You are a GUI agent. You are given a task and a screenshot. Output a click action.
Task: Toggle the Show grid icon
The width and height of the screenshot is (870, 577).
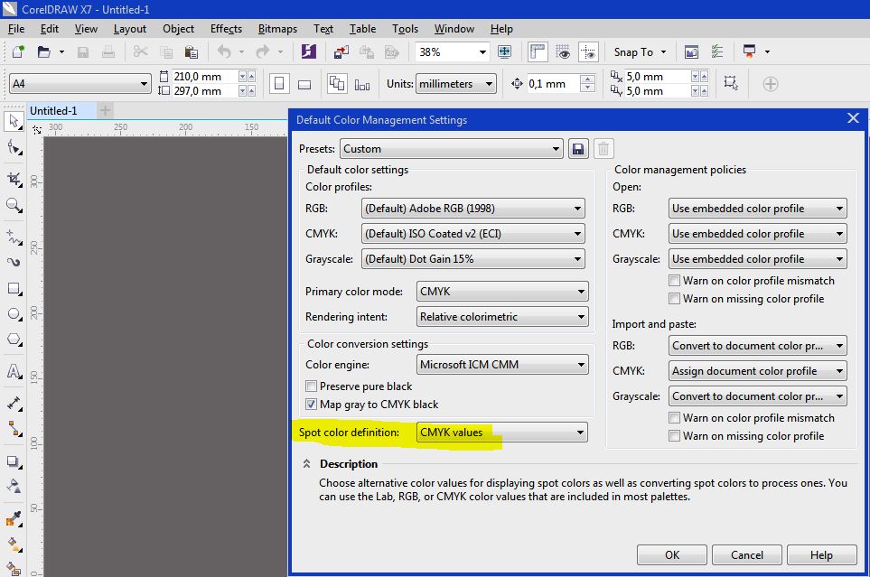point(563,51)
